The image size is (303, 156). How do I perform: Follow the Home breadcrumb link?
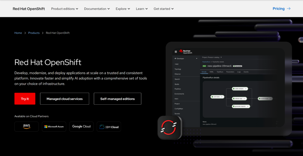click(18, 33)
